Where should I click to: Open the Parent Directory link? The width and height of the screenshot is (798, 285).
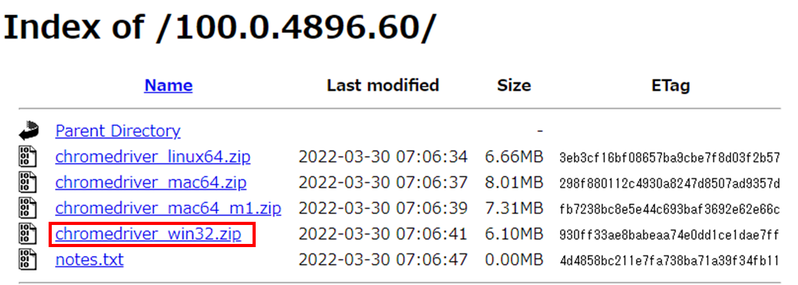pyautogui.click(x=117, y=131)
